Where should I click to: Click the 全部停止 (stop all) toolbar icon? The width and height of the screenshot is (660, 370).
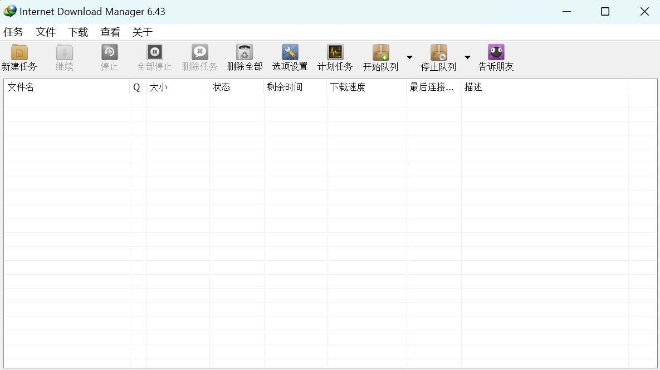(x=154, y=52)
